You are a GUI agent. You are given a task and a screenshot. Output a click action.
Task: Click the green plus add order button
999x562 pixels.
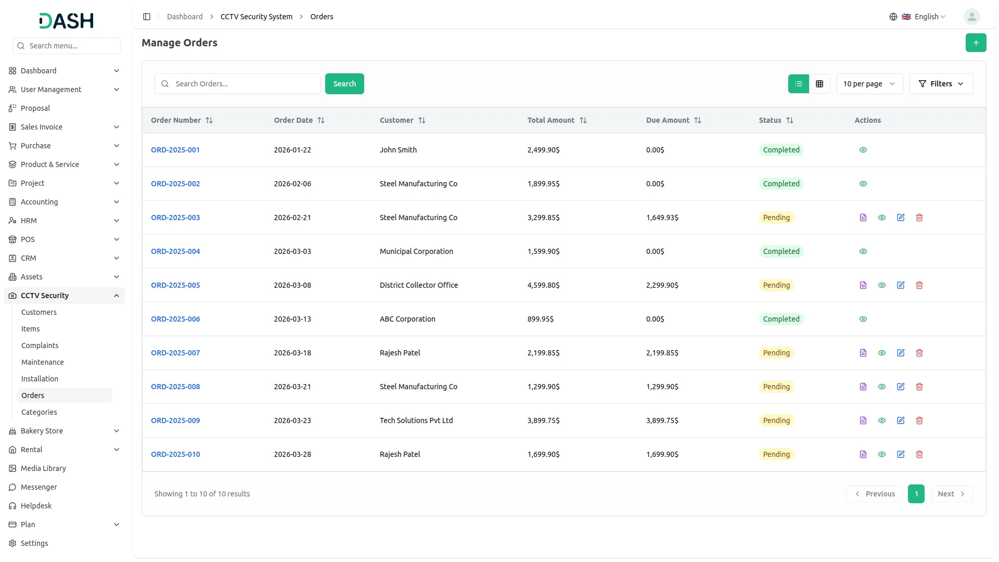(976, 43)
